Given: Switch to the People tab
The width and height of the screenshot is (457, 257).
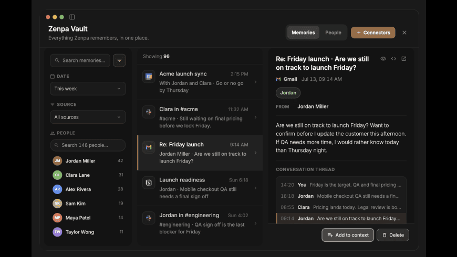Looking at the screenshot, I should 333,33.
